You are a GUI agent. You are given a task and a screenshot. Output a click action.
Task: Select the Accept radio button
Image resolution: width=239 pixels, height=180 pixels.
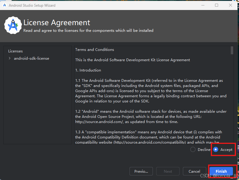pos(216,149)
